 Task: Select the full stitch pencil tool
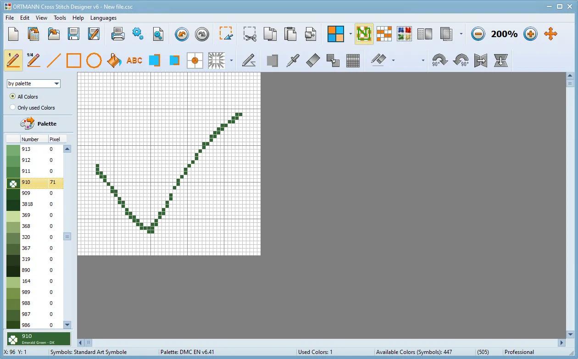coord(13,61)
